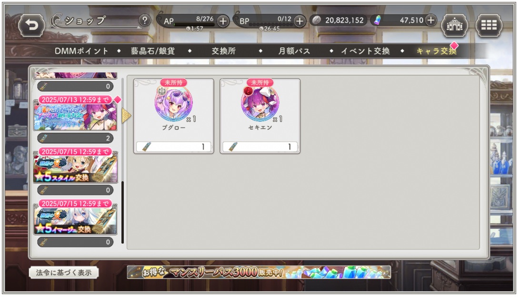
Task: Select イベント交換 tab
Action: click(x=365, y=51)
